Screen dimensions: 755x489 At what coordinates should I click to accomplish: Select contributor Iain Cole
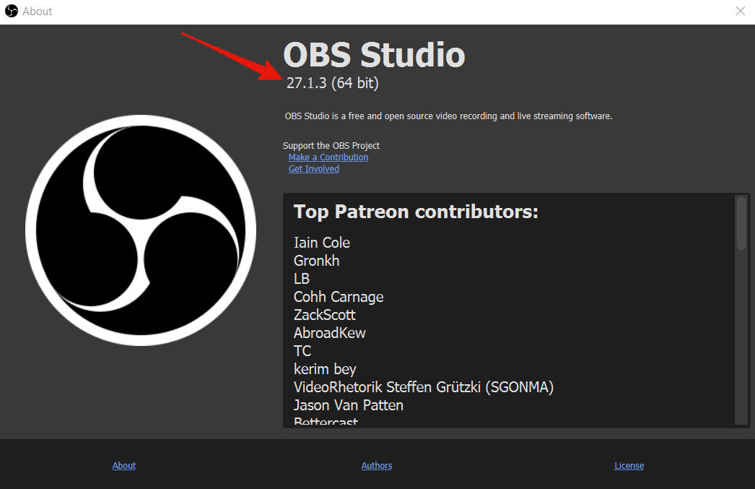click(322, 243)
